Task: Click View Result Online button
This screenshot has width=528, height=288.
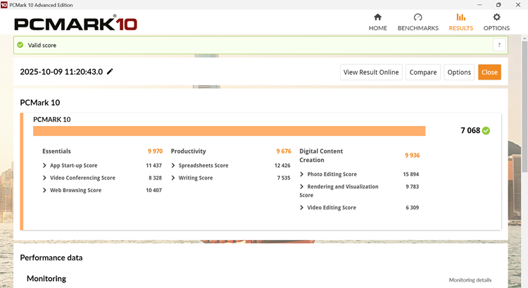Action: 371,72
